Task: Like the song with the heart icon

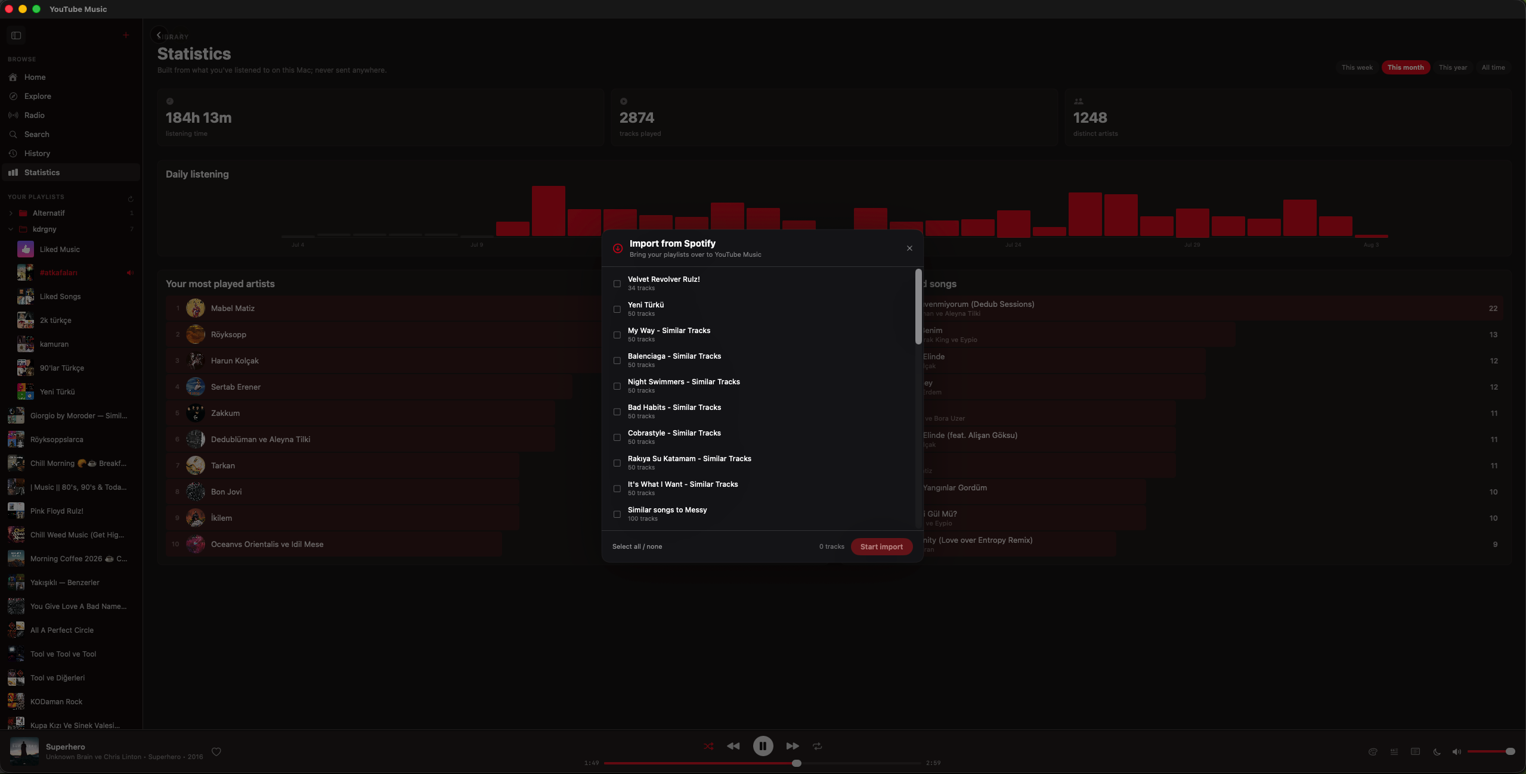Action: click(216, 751)
